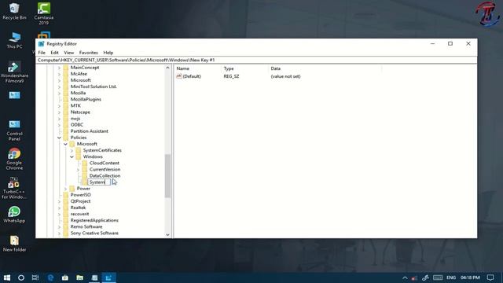This screenshot has width=503, height=283.
Task: Collapse the Windows key
Action: [x=72, y=157]
